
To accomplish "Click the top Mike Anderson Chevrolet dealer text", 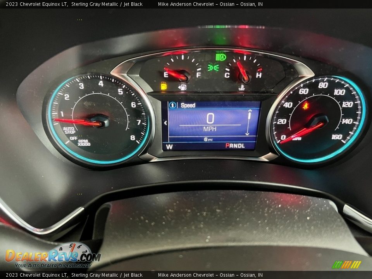I will (186, 4).
